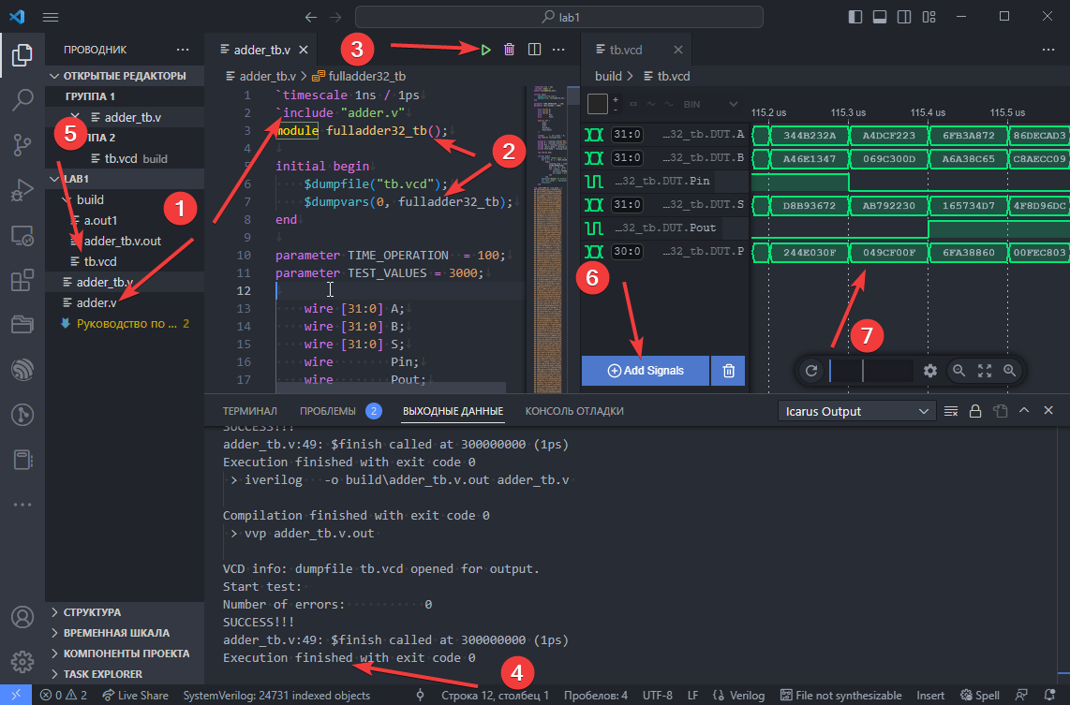Click the delete (trash) icon next to Run
Screen dimensions: 1070x705
coord(509,49)
